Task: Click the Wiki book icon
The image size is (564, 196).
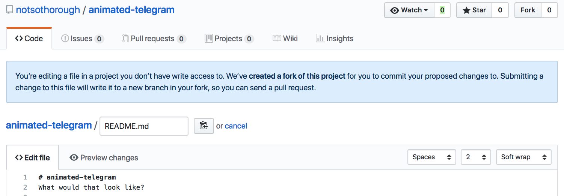Action: click(x=277, y=38)
